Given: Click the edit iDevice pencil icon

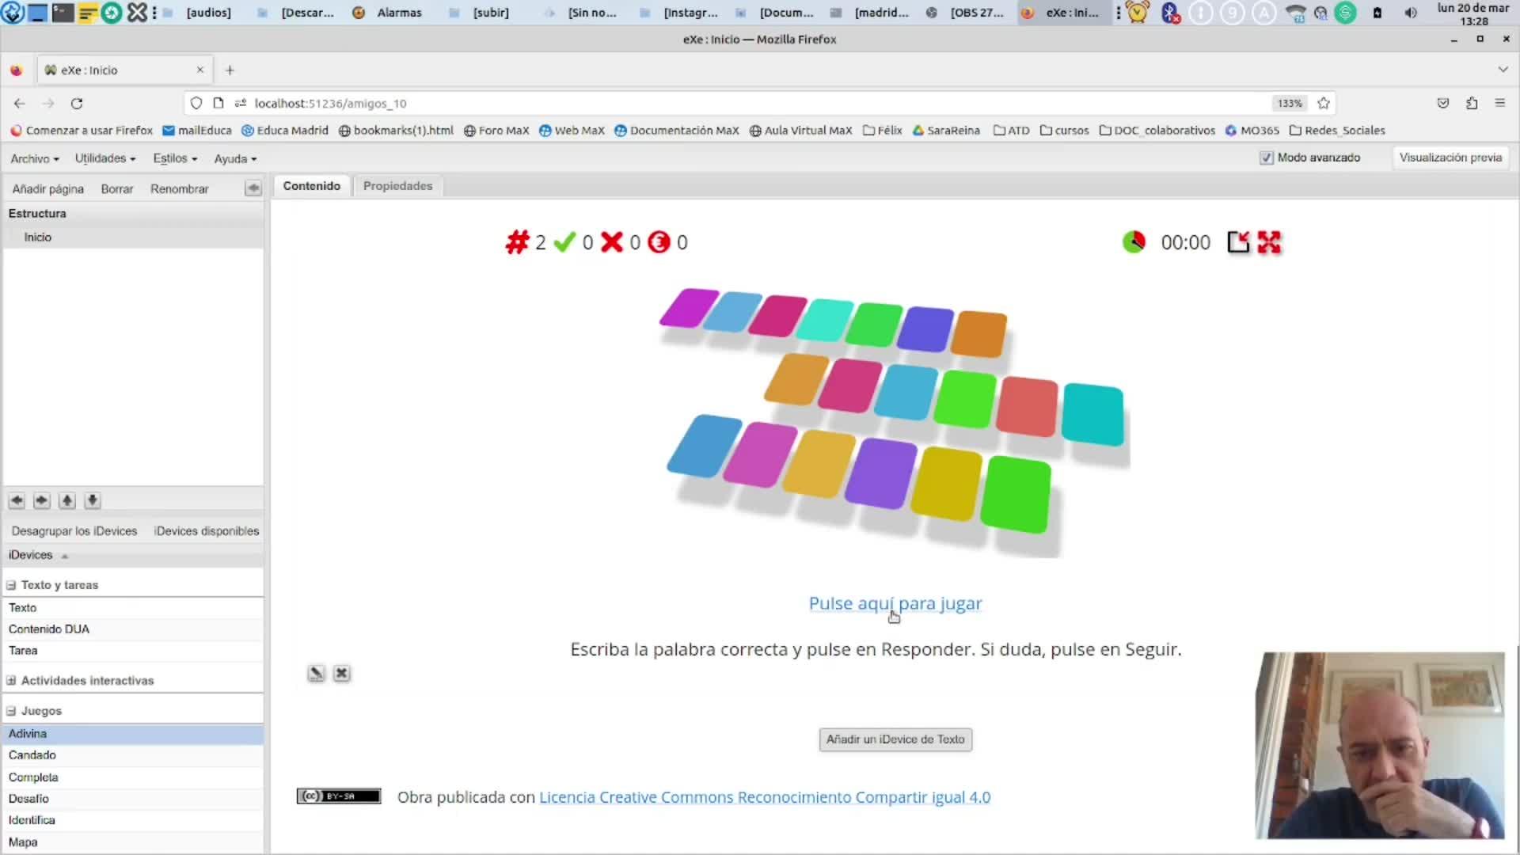Looking at the screenshot, I should (x=316, y=674).
